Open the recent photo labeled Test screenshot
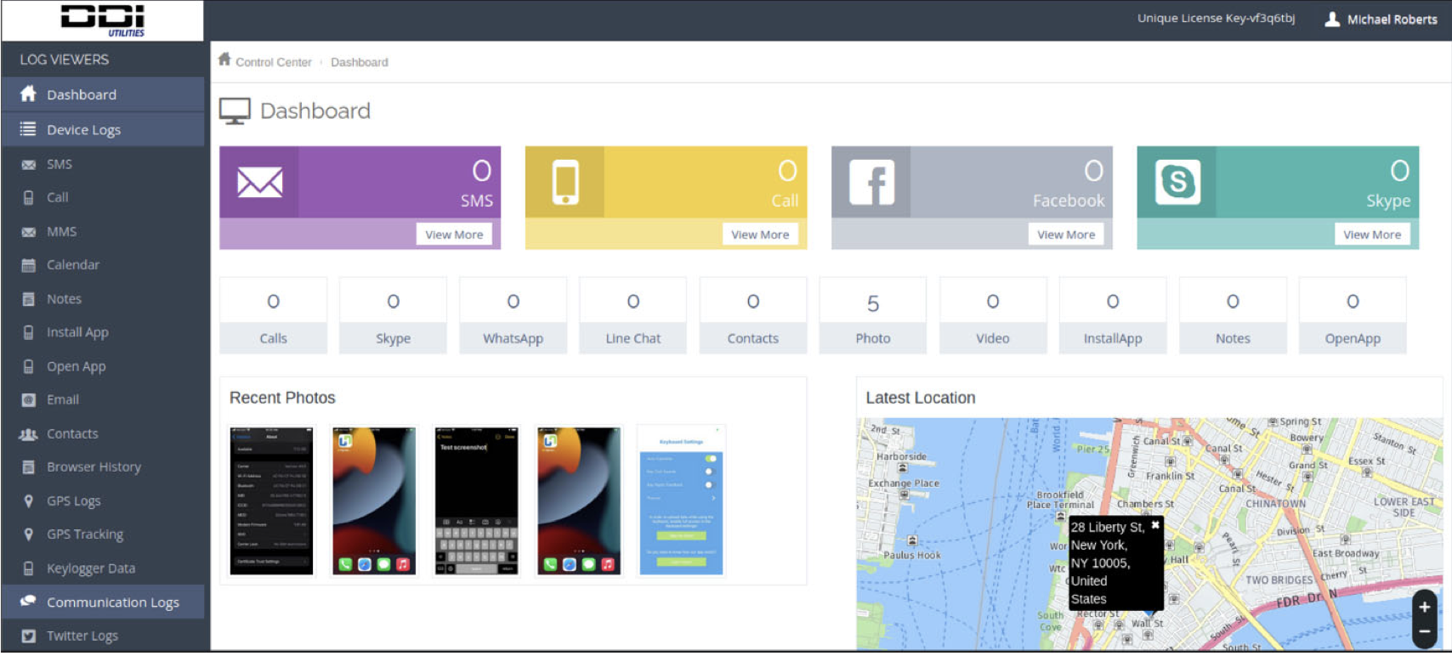 (477, 501)
